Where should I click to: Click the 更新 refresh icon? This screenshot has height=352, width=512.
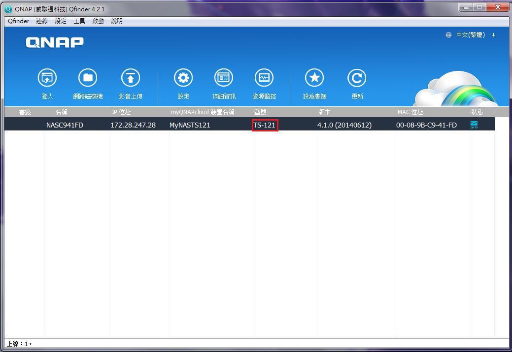tap(357, 78)
